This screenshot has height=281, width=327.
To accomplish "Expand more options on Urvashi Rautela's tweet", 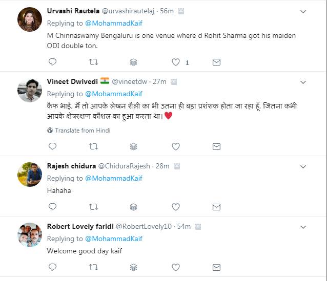I will coord(303,11).
